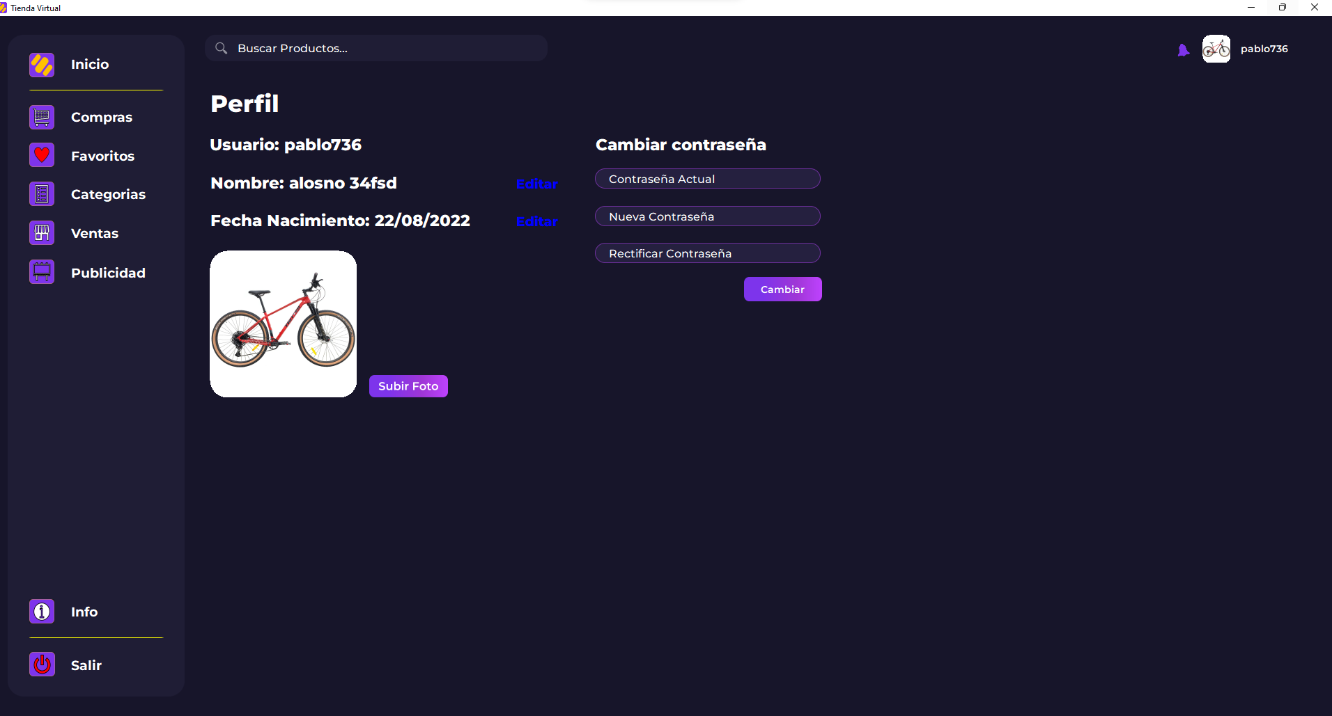Select the Rectificar Contraseña field
The image size is (1332, 716).
pos(707,253)
